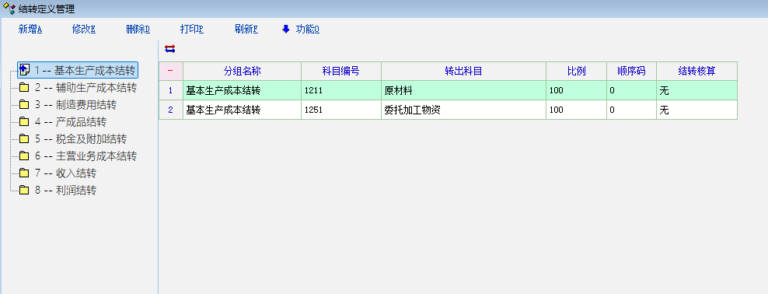Screen dimensions: 768x294
Task: Click the 比例 value 100 in 原材料 row
Action: 576,91
